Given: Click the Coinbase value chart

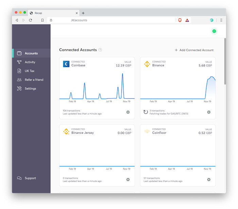Looking at the screenshot, I should click(x=97, y=86).
